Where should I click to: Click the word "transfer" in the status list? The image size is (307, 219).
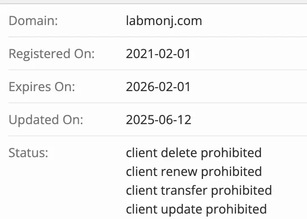click(x=184, y=191)
